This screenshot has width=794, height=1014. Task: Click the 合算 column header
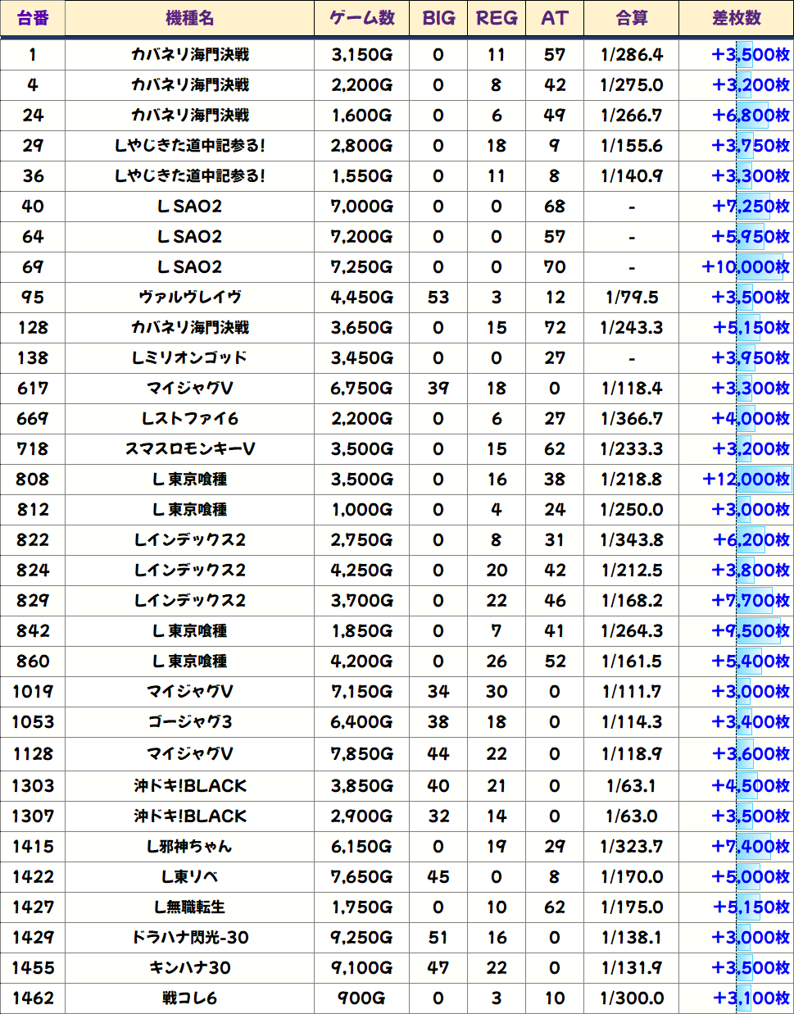(x=632, y=18)
